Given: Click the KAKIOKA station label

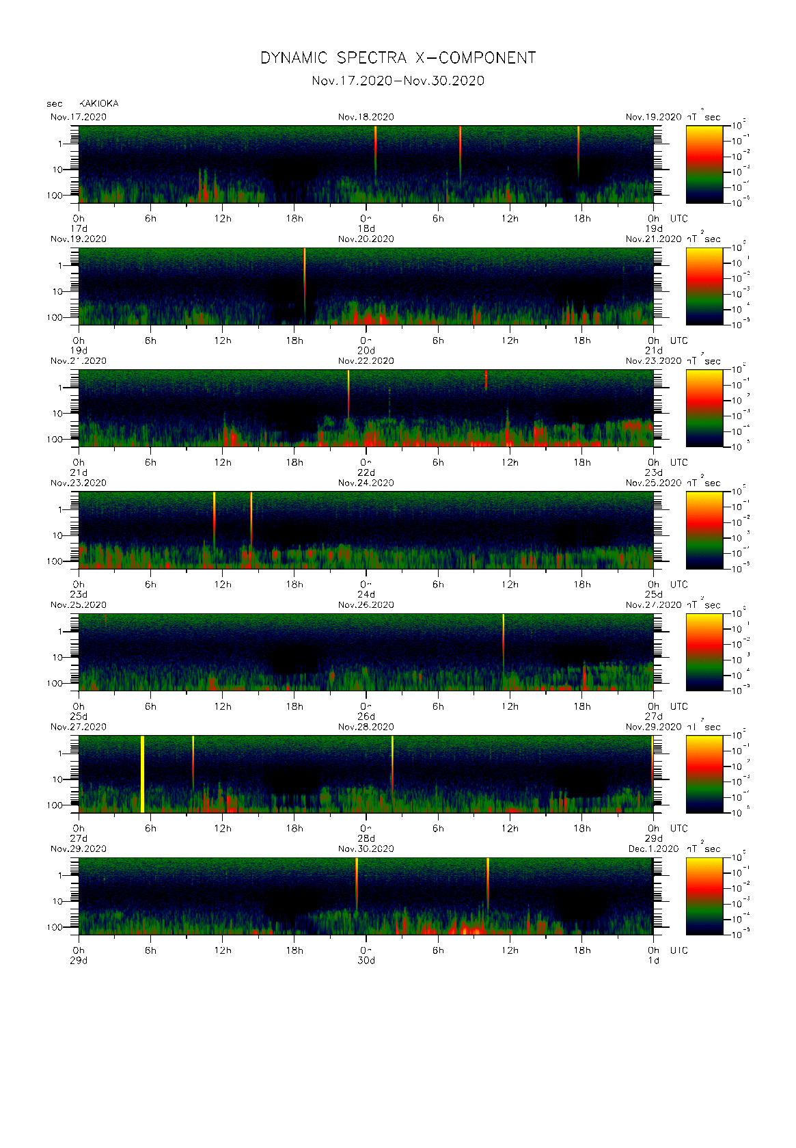Looking at the screenshot, I should click(99, 103).
